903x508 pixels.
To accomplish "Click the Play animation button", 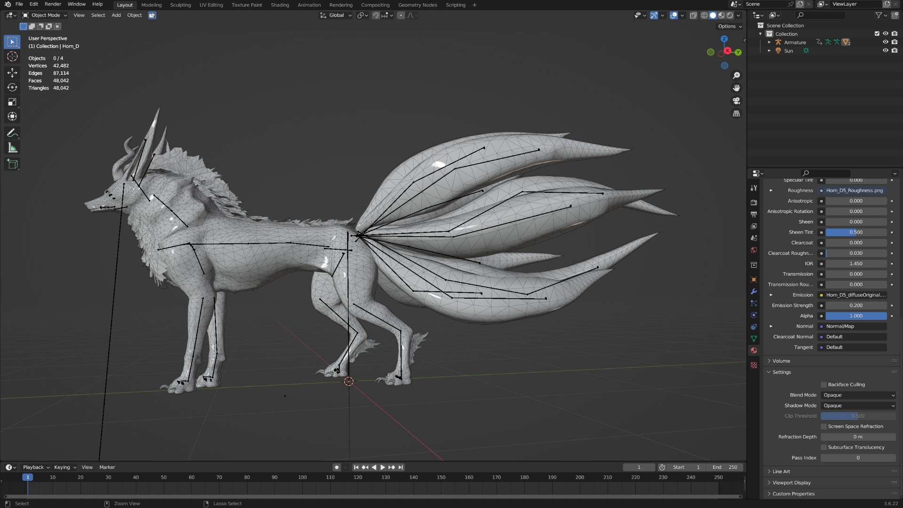I will click(382, 468).
